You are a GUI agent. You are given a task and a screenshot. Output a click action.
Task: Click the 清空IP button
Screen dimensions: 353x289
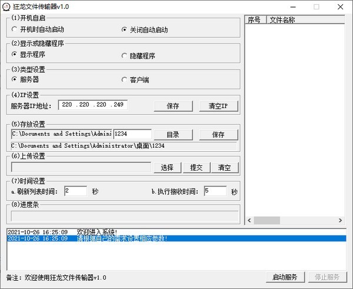pos(218,106)
